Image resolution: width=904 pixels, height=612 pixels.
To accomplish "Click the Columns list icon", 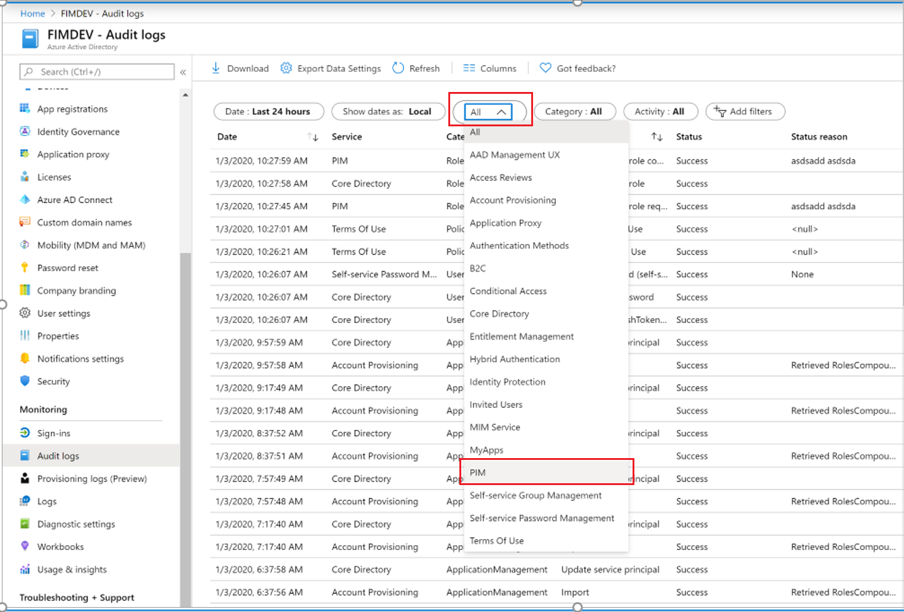I will click(x=469, y=68).
